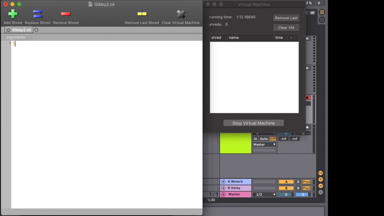Viewport: 384px width, 216px height.
Task: Show the In/Out section via I-O icon
Action: click(320, 173)
